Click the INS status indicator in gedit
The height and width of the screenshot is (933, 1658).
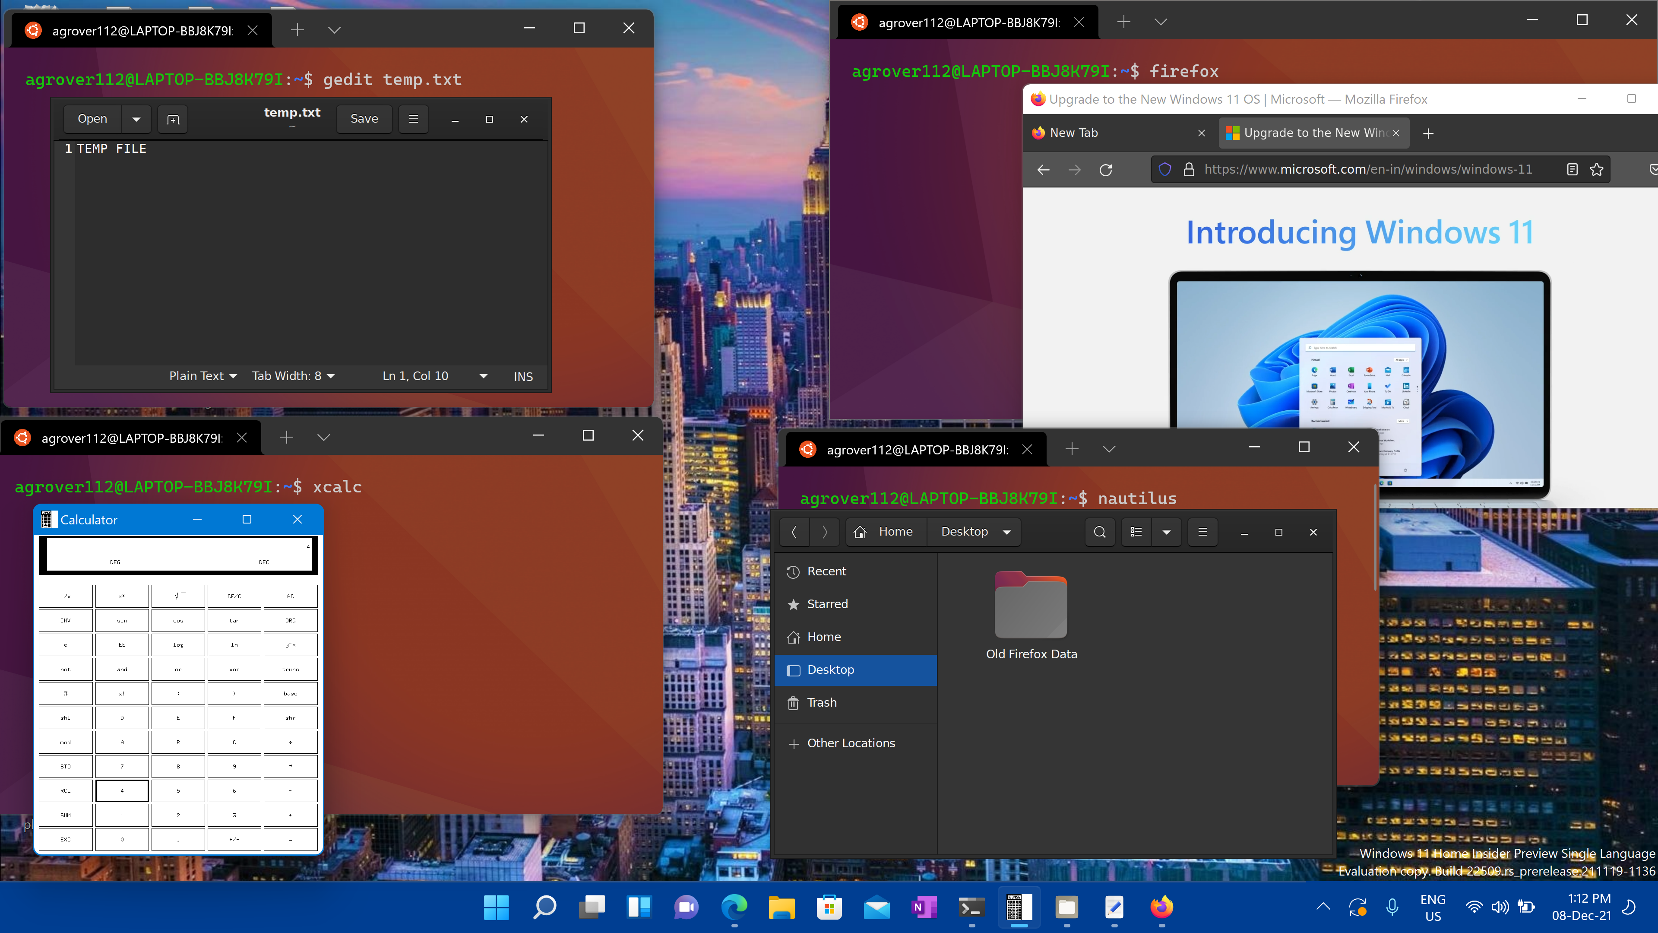[523, 376]
